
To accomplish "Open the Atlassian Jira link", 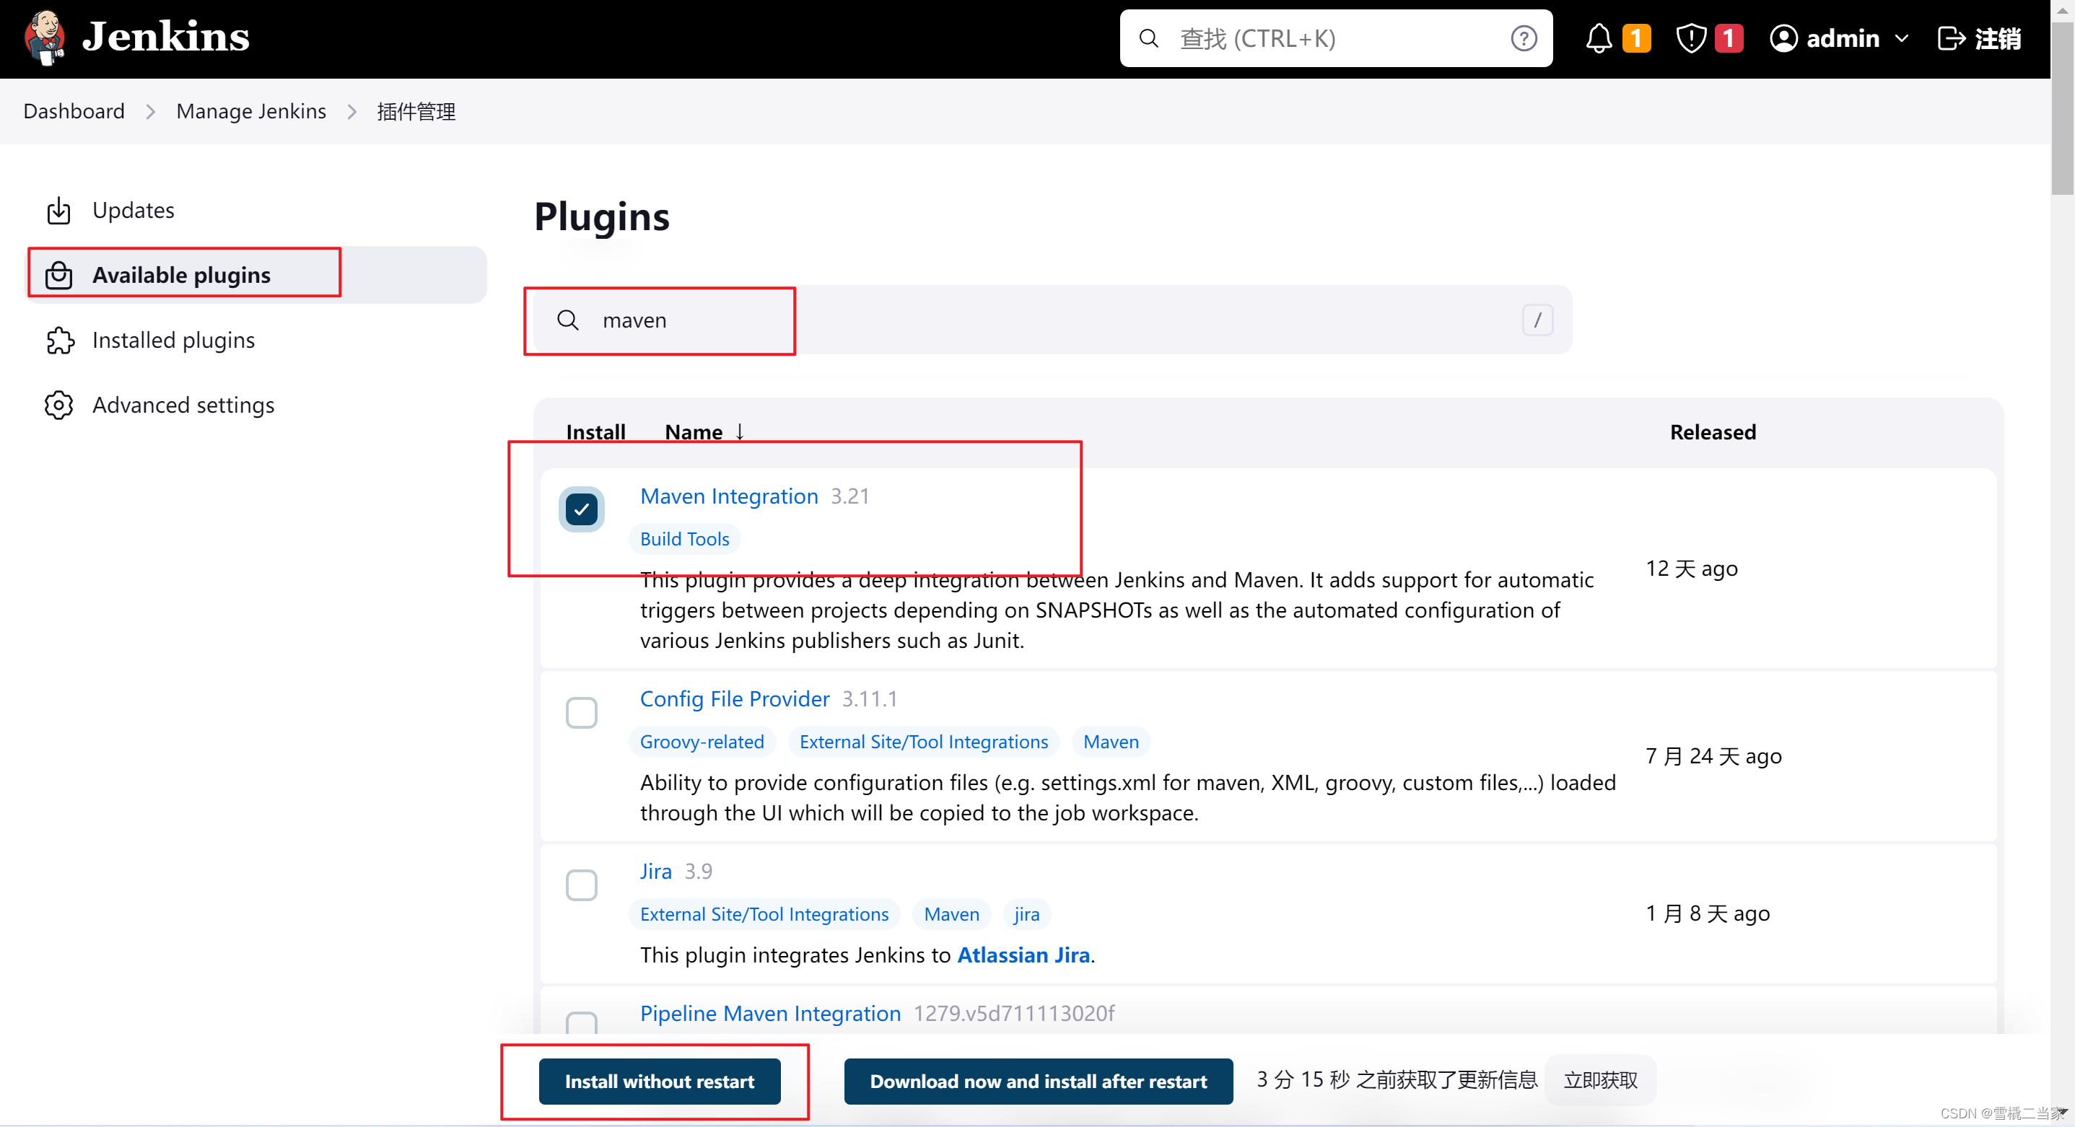I will [1023, 955].
